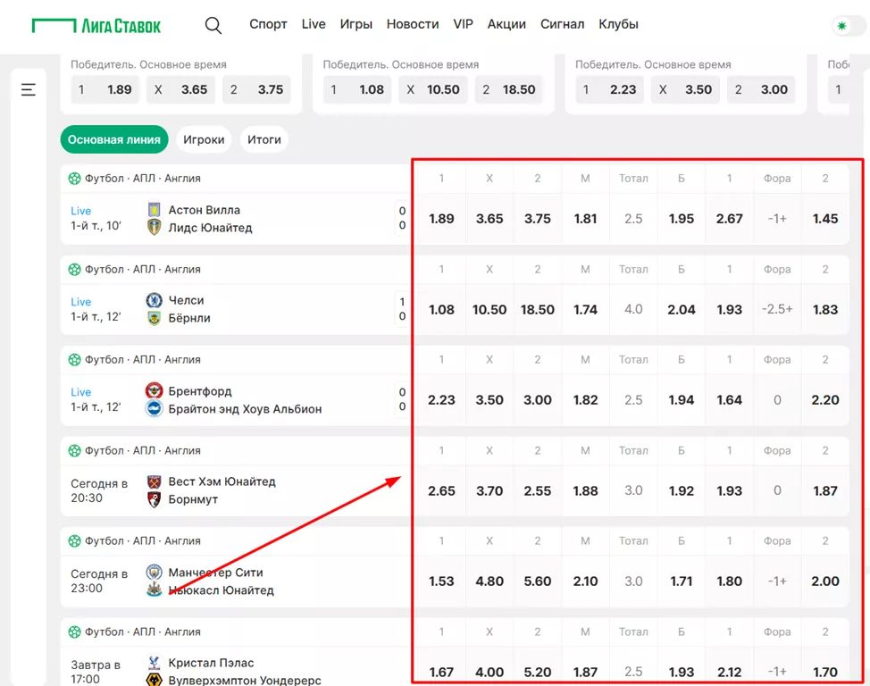Select the Основная линия filter
Screen dimensions: 870x686
point(114,139)
